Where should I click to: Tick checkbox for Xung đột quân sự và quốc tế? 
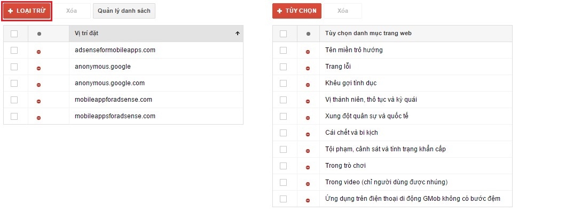click(283, 116)
